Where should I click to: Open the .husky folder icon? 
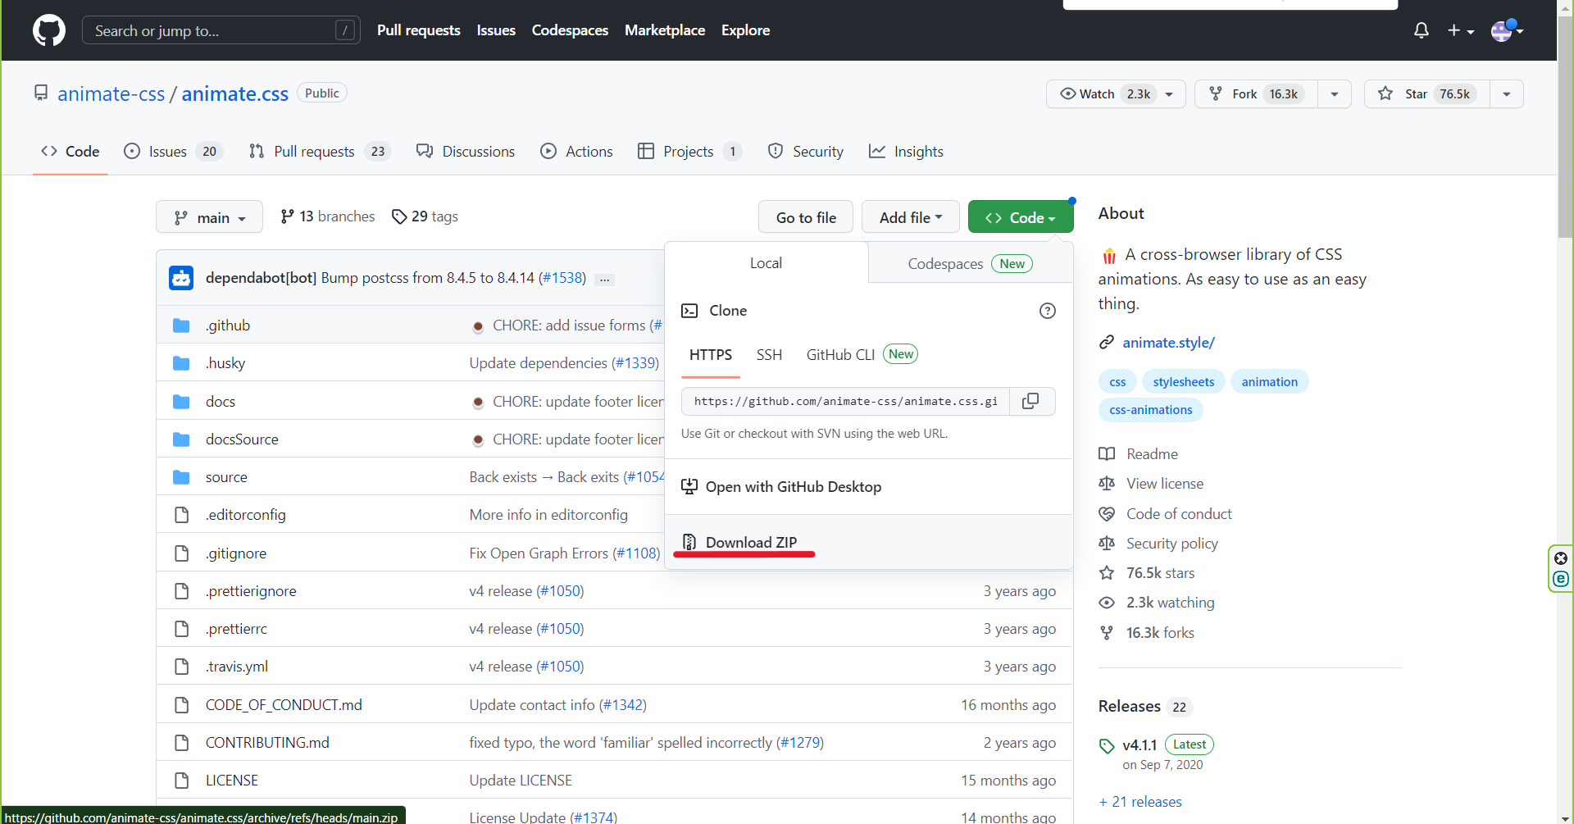point(181,363)
